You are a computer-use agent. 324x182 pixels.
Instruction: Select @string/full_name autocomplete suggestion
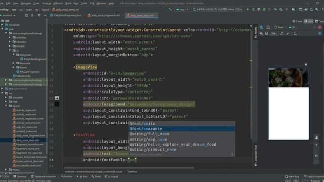tap(181, 134)
